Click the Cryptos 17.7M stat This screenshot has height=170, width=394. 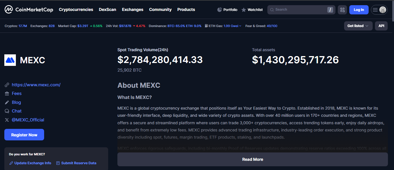tap(16, 26)
